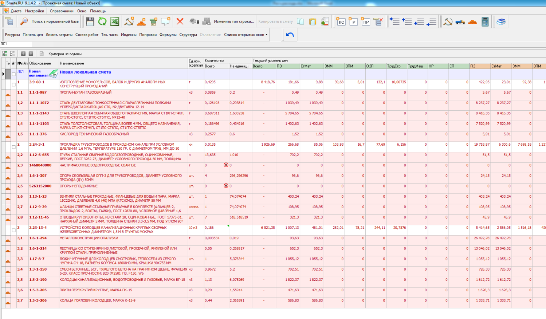Open the Справочники menu
Screen dimensions: 546x319
(x=62, y=11)
